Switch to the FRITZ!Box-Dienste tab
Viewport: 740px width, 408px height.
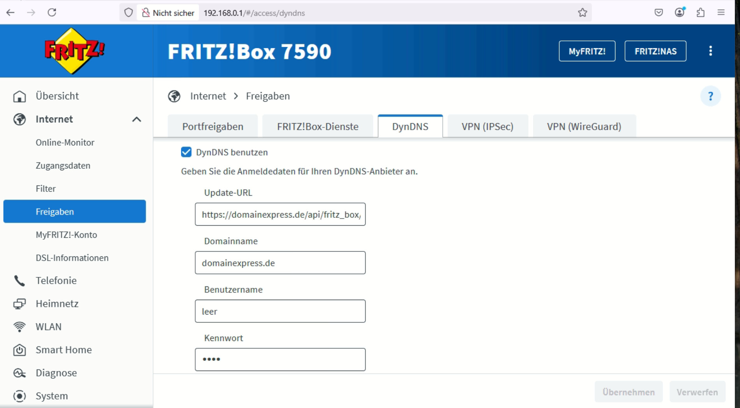pos(318,126)
